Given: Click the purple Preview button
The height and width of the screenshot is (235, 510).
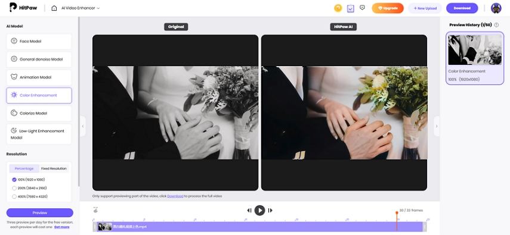Looking at the screenshot, I should (40, 212).
